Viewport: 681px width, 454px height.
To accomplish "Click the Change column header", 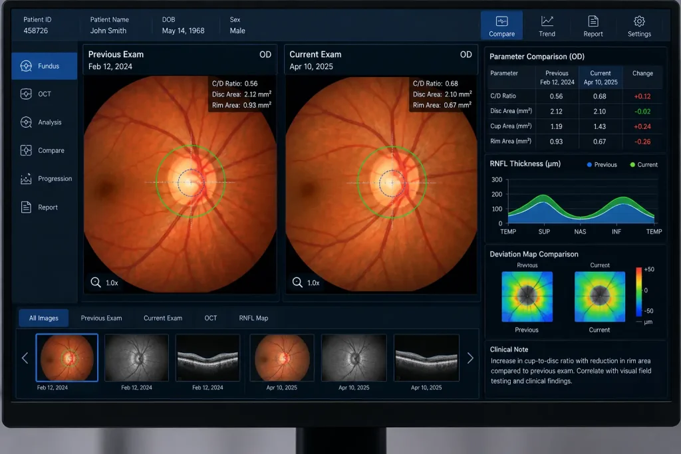I will [642, 73].
